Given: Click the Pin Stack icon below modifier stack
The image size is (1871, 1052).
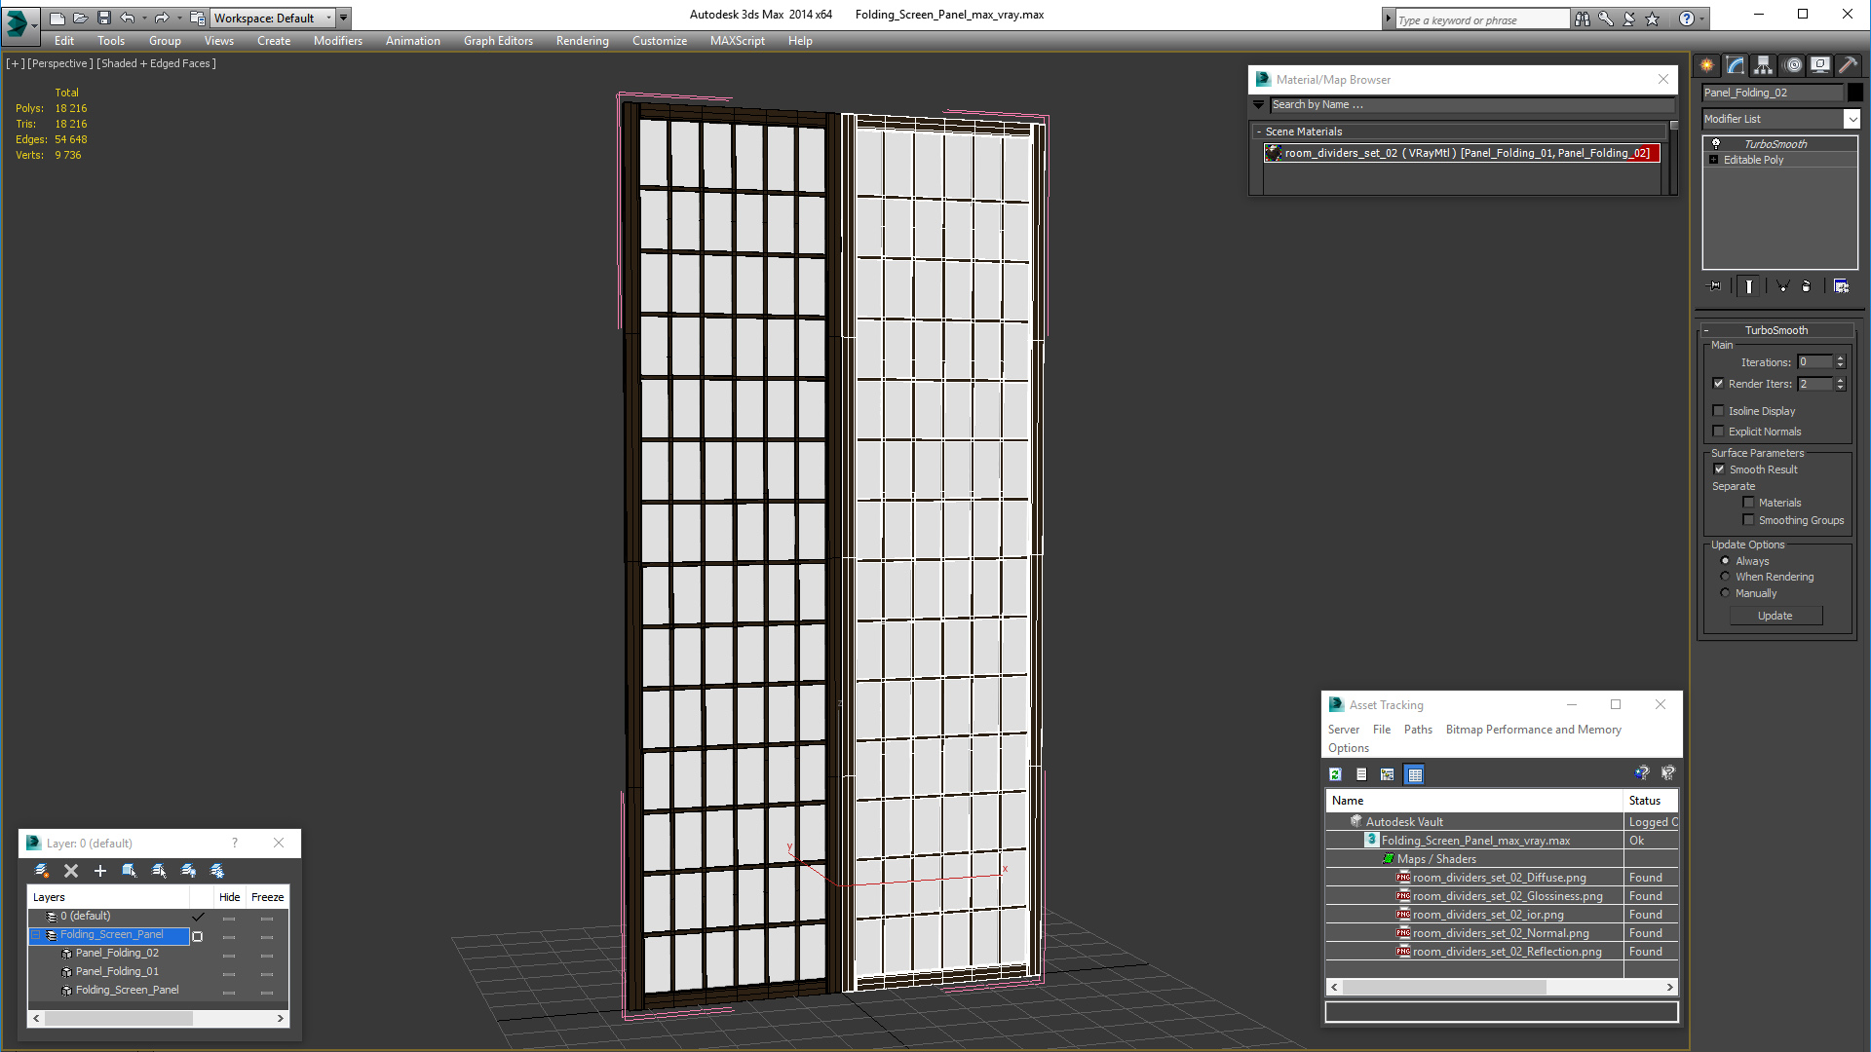Looking at the screenshot, I should tap(1715, 286).
